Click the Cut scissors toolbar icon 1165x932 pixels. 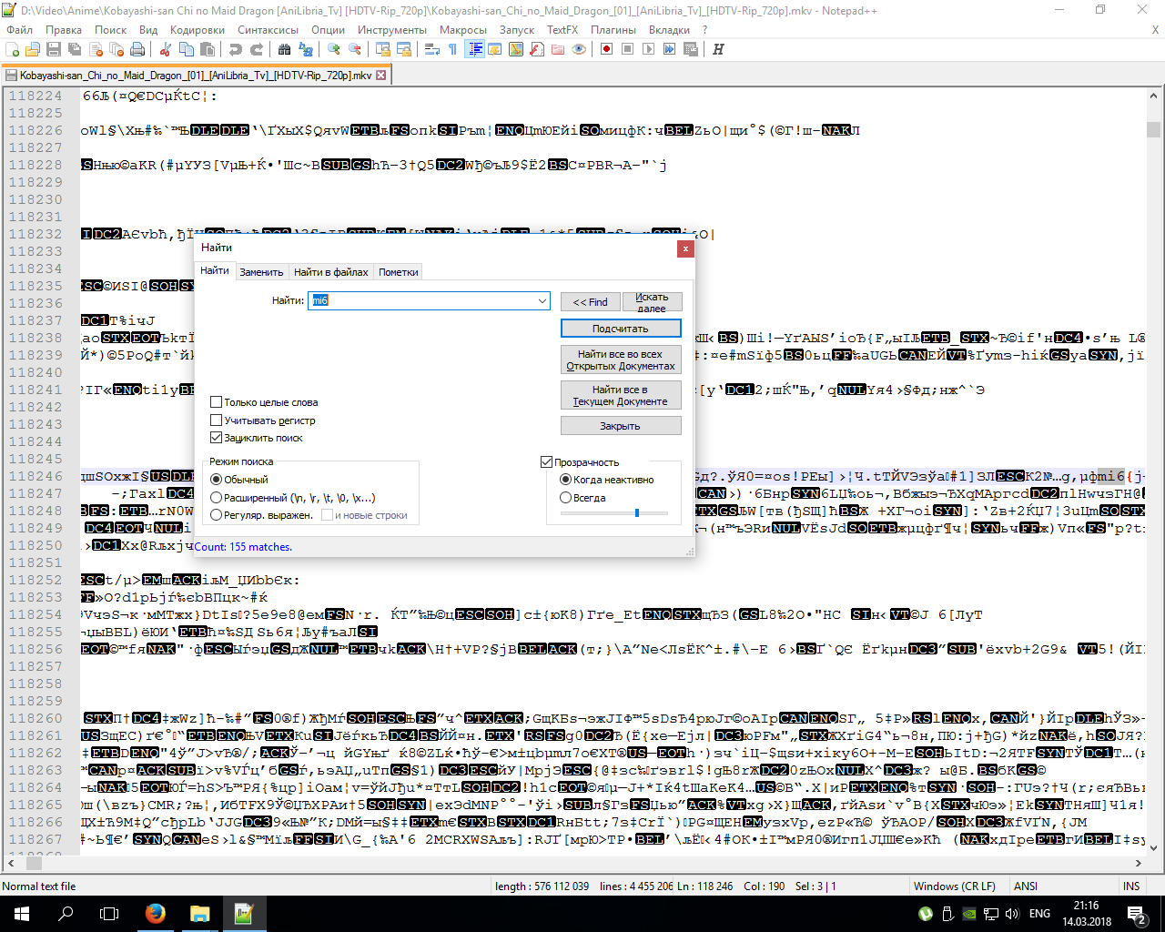coord(166,49)
